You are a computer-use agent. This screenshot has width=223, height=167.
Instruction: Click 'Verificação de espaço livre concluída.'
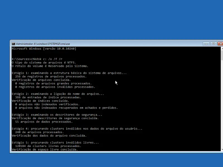(x=45, y=149)
